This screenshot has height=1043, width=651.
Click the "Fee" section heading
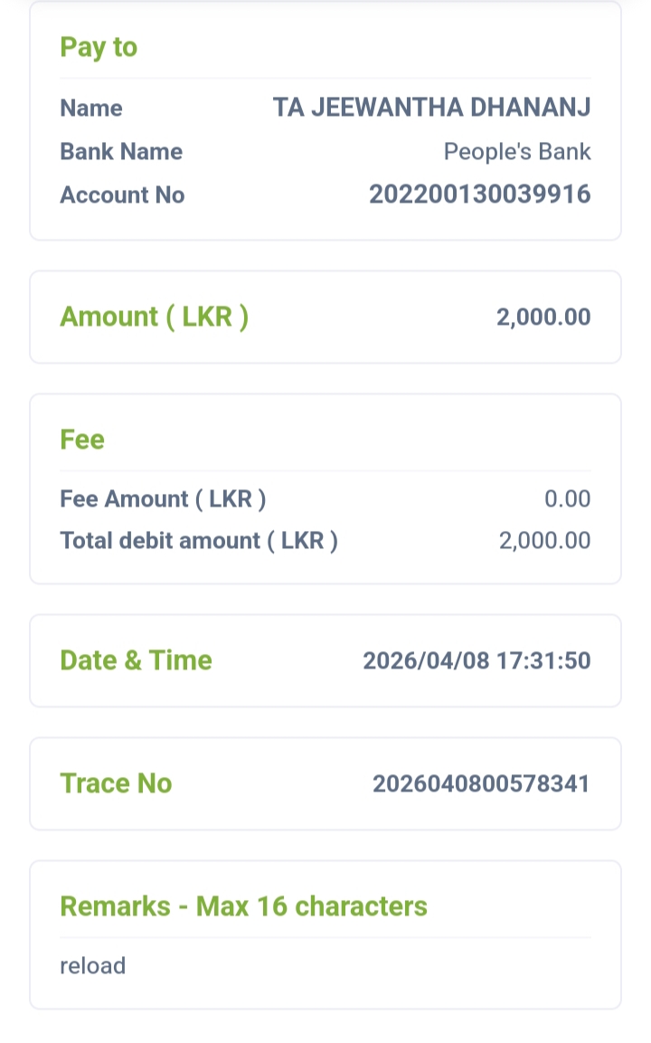(x=82, y=440)
